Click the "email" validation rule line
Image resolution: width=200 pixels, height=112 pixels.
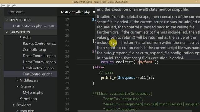coord(151,104)
